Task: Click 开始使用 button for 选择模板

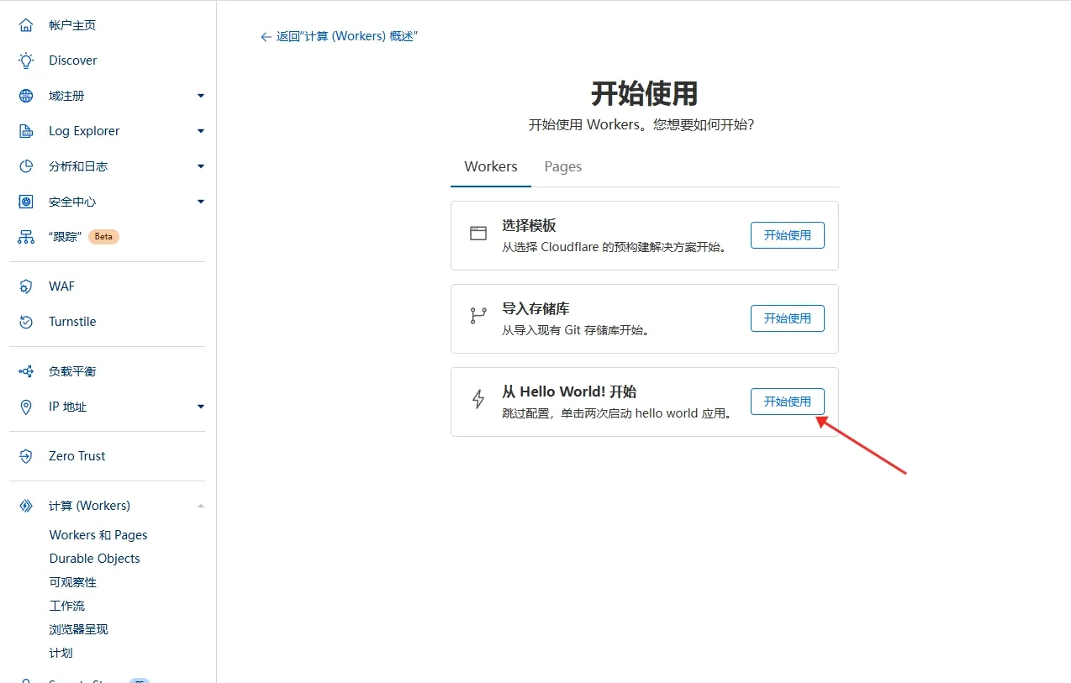Action: (788, 235)
